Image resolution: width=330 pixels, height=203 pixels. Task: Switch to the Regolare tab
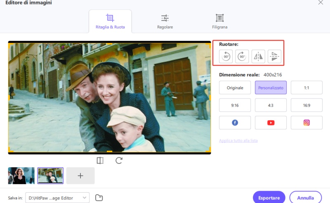coord(165,21)
